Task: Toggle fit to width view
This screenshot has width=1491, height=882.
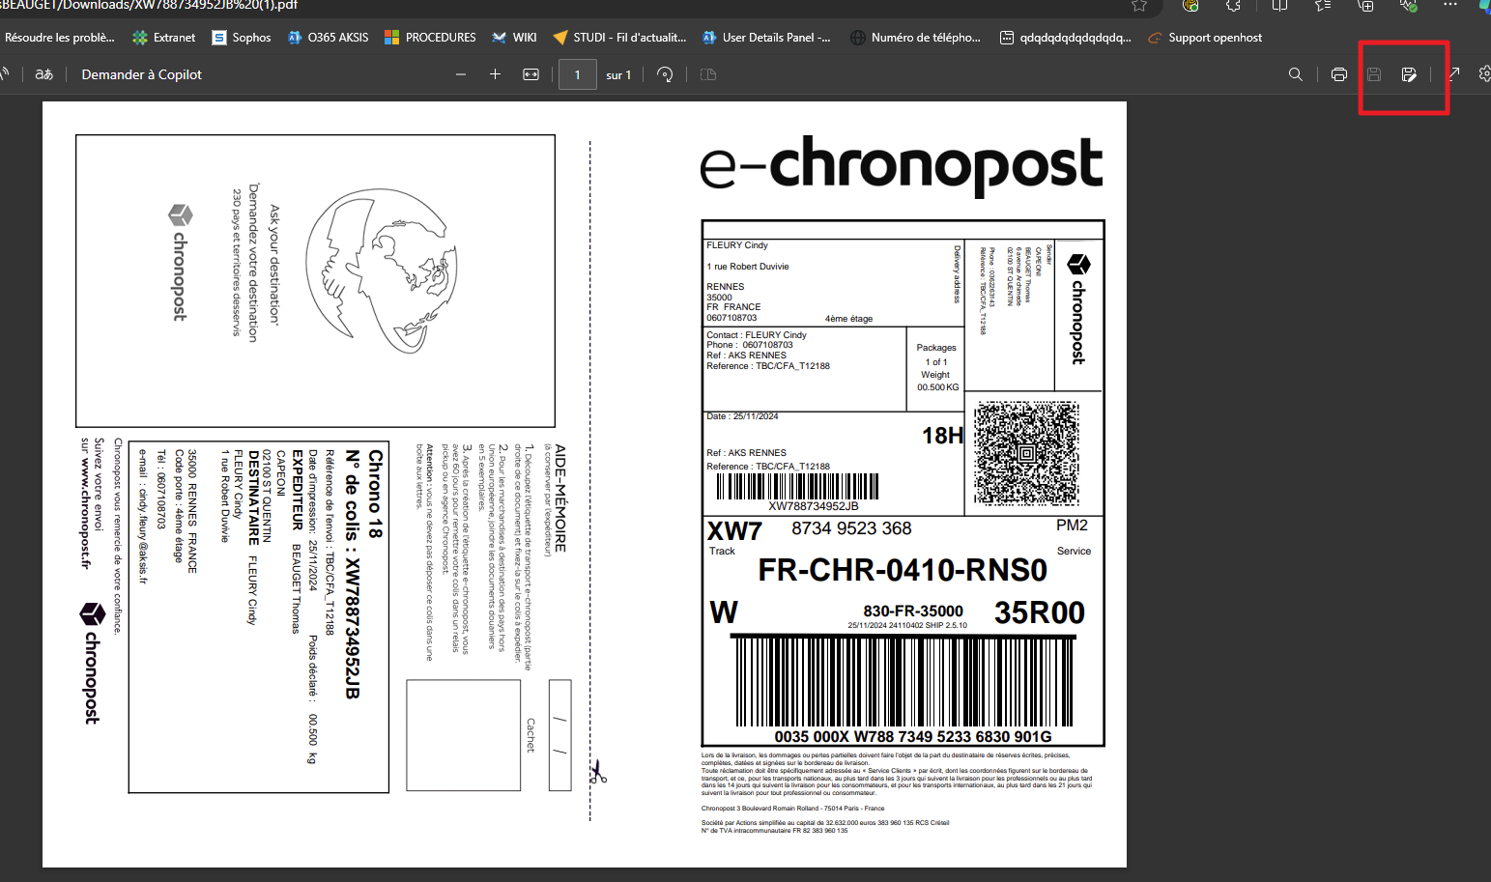Action: [530, 74]
